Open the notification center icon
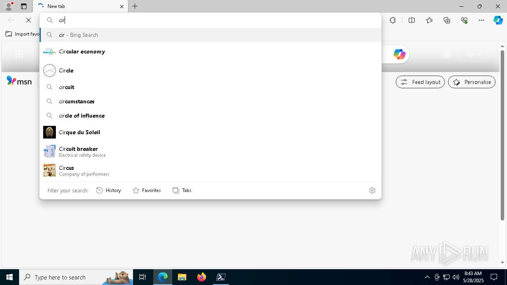The height and width of the screenshot is (285, 507). pyautogui.click(x=494, y=277)
